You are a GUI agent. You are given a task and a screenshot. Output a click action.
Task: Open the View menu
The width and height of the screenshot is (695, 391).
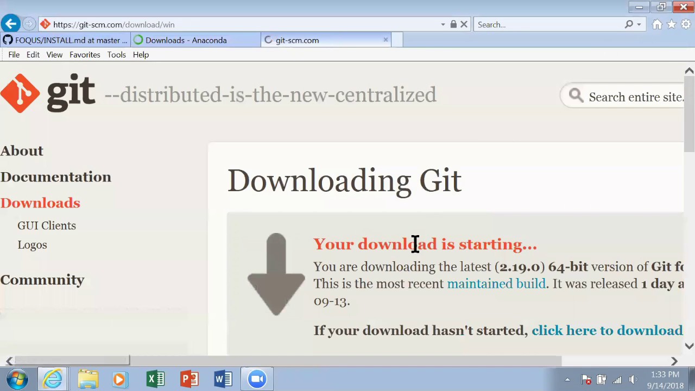coord(54,55)
